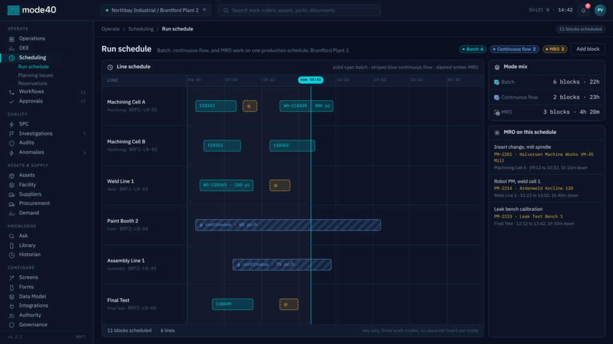613x344 pixels.
Task: Select batch block 118351 on Machining Cell B
Action: click(x=222, y=146)
